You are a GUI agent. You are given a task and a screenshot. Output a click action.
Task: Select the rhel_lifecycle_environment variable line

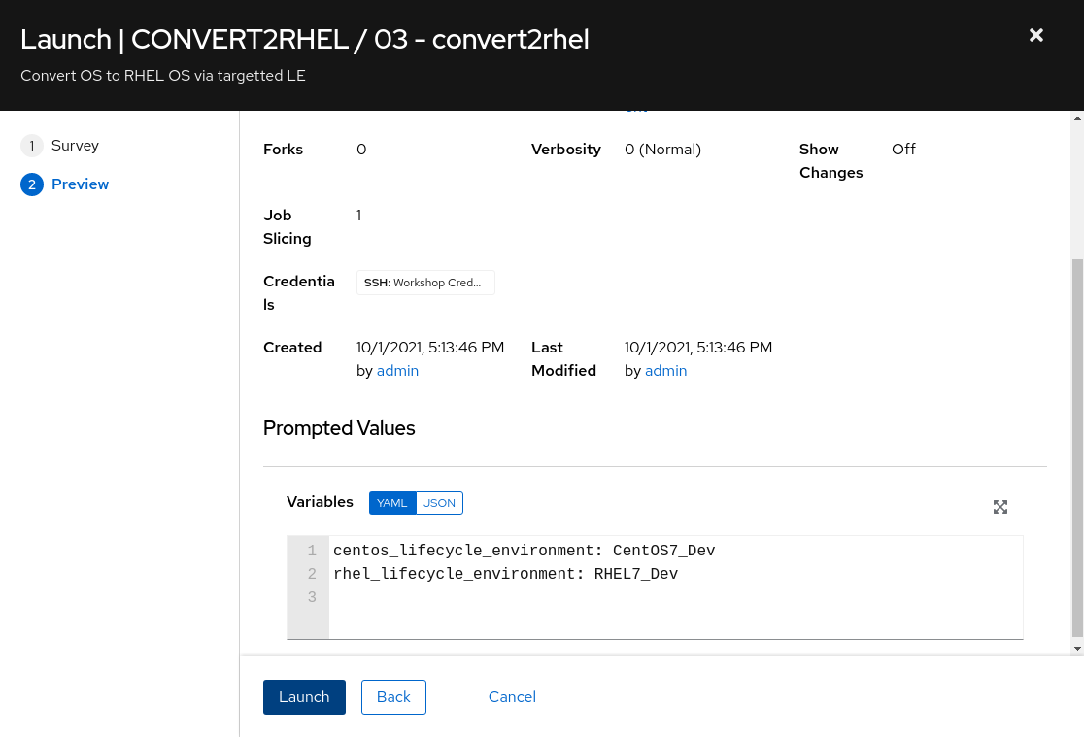coord(505,574)
